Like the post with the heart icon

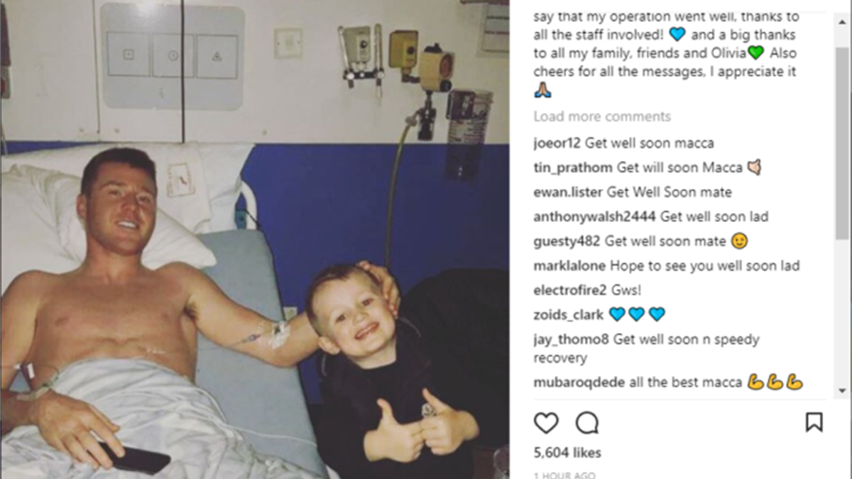pos(546,423)
